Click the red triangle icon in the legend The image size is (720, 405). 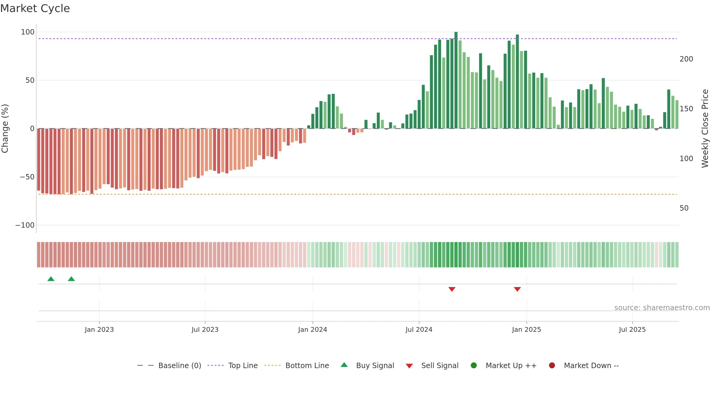[x=409, y=366]
